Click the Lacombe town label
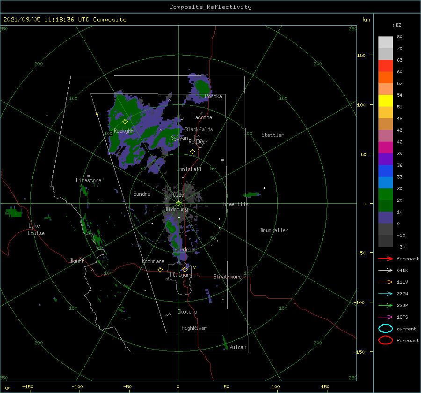The height and width of the screenshot is (393, 421). [202, 117]
